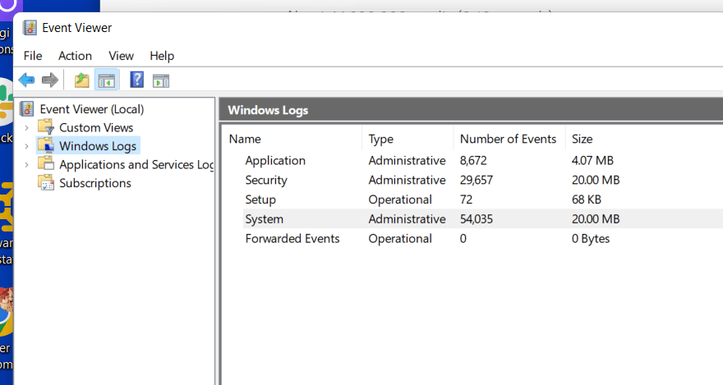Image resolution: width=723 pixels, height=385 pixels.
Task: Click the Windows Logs folder icon
Action: [46, 145]
